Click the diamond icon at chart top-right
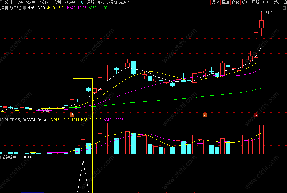 coord(279,8)
